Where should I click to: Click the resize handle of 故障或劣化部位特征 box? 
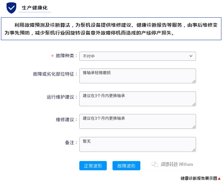pos(194,81)
